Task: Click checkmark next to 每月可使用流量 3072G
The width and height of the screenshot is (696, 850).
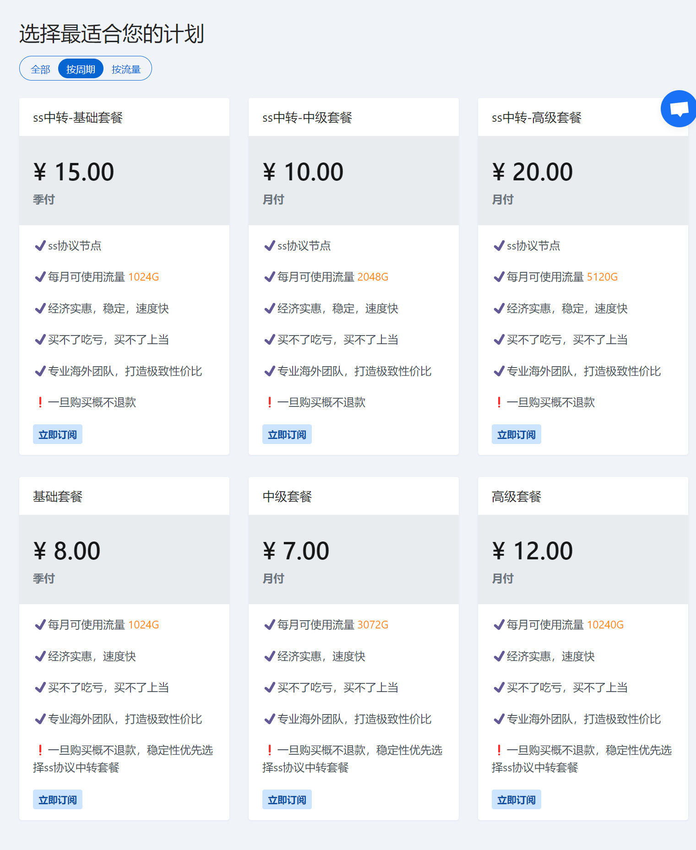Action: 270,625
